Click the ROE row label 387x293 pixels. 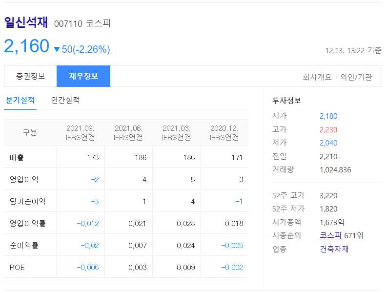click(x=17, y=267)
